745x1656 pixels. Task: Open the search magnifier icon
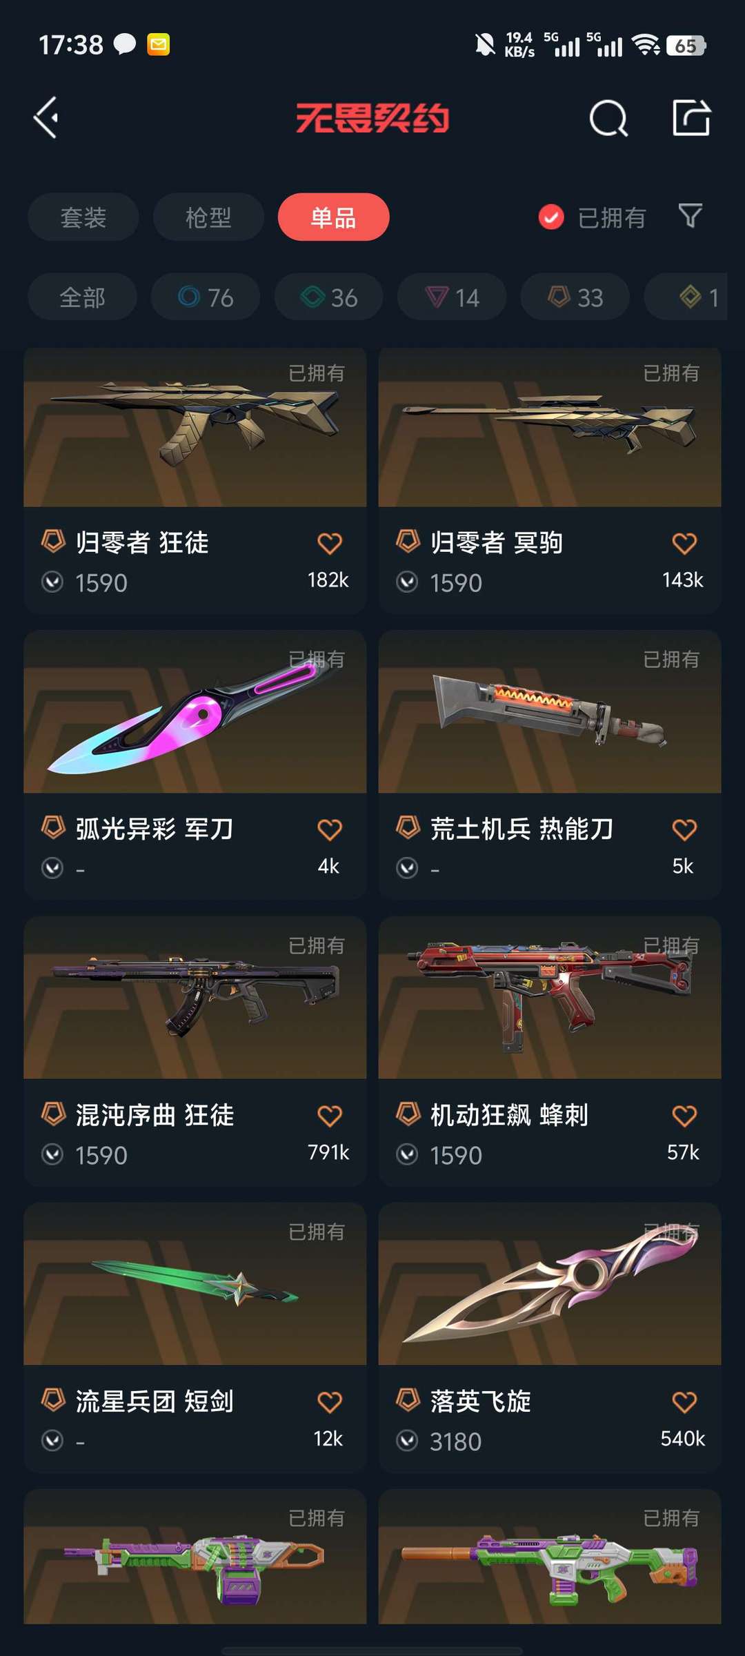point(608,118)
